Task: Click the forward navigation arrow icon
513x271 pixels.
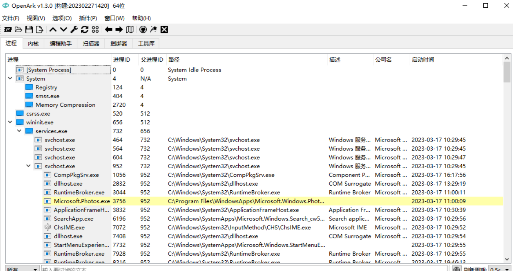Action: [118, 29]
